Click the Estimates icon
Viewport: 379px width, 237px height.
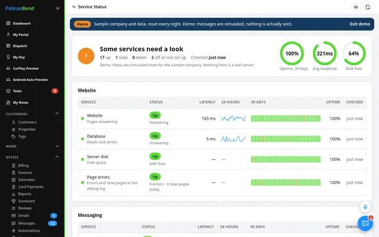pos(14,180)
